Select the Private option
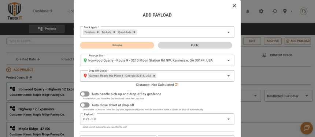This screenshot has height=137, width=315. click(x=117, y=45)
